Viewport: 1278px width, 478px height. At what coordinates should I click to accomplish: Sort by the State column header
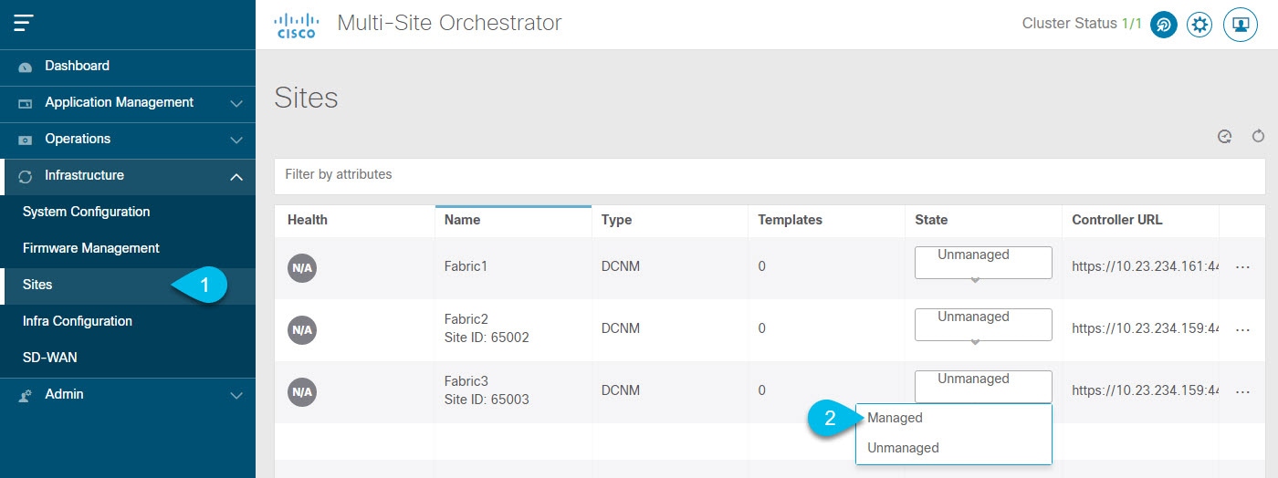[x=931, y=220]
